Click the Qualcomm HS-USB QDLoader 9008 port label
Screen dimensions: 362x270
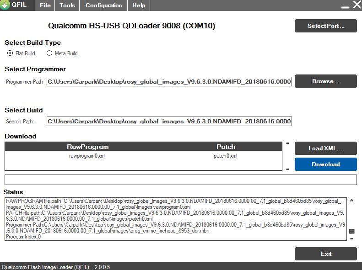pos(132,26)
